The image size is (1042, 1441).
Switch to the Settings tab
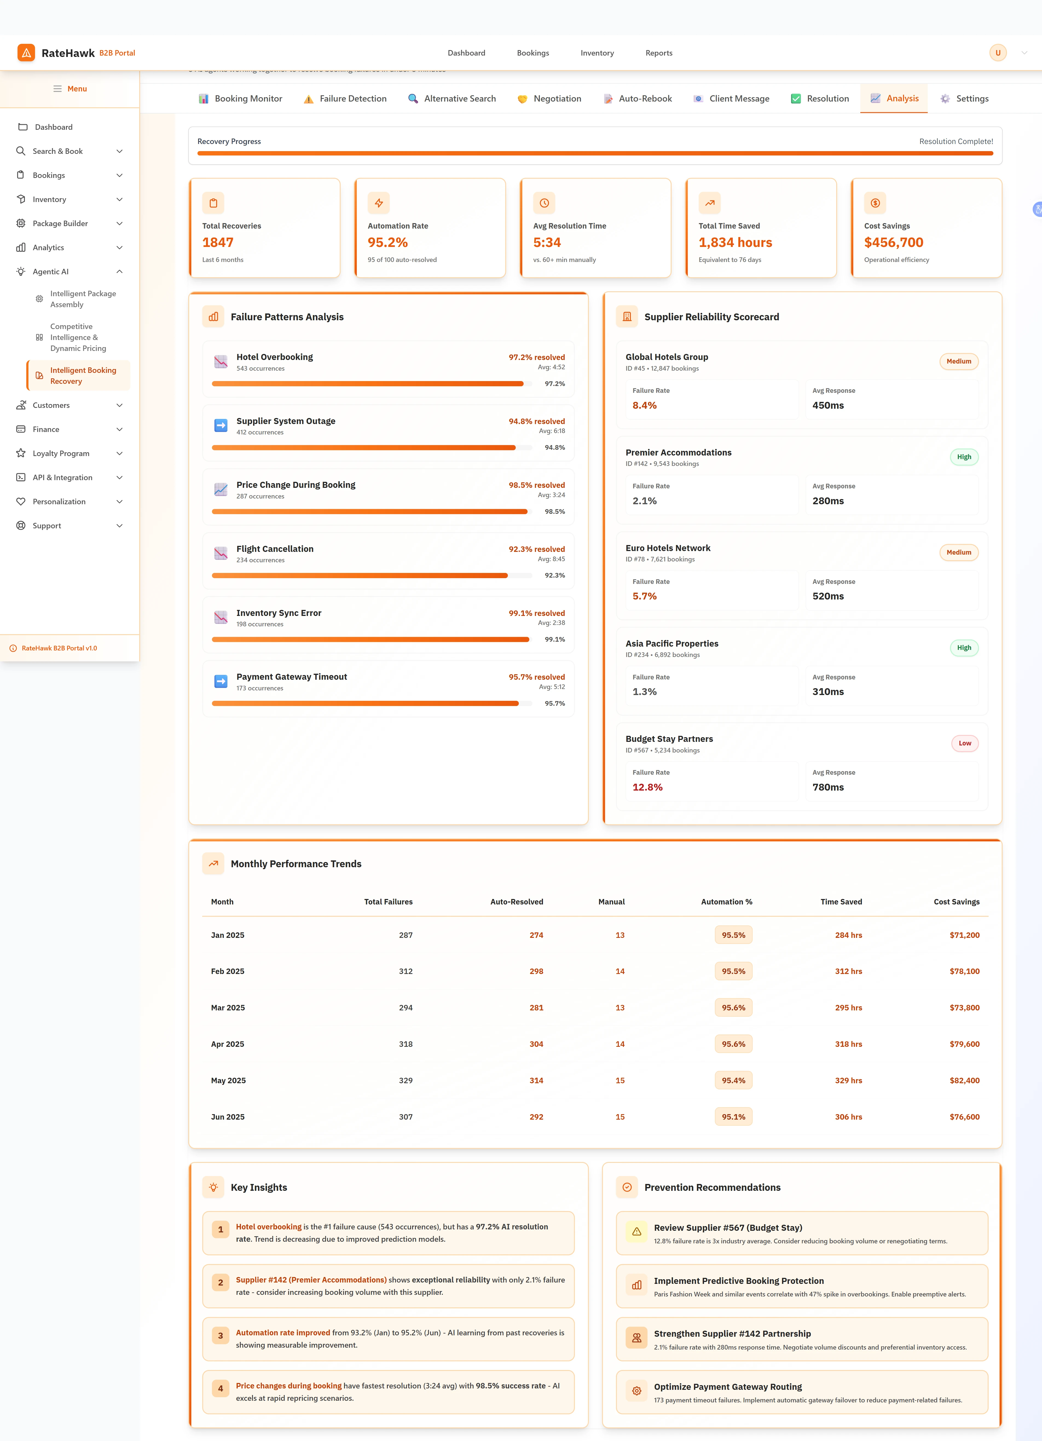click(x=964, y=99)
